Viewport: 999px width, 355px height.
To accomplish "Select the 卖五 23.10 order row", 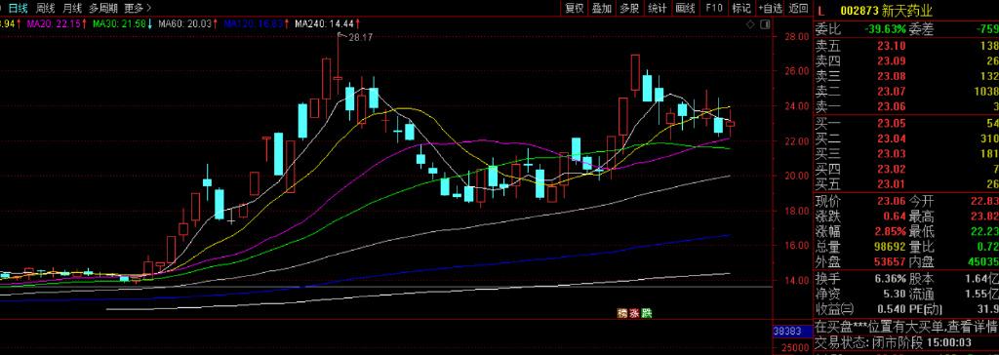I will [x=906, y=45].
